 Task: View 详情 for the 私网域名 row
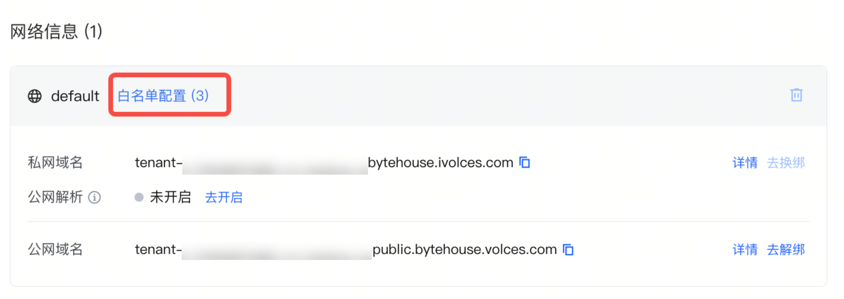(745, 163)
